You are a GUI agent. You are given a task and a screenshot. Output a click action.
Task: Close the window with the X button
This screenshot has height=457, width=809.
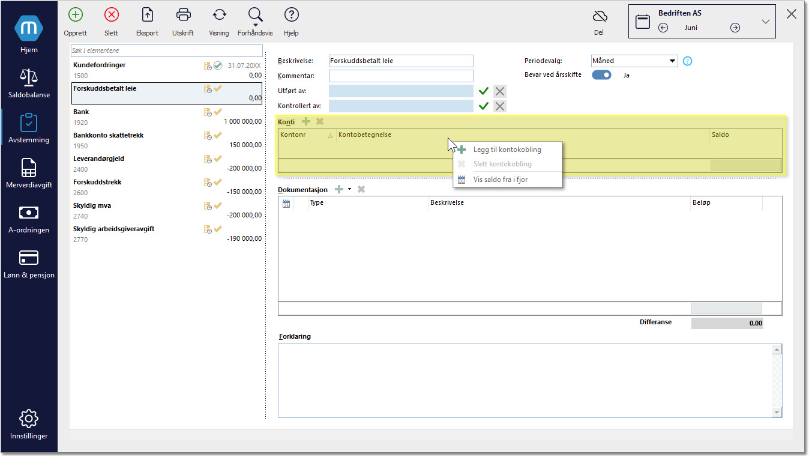tap(792, 14)
